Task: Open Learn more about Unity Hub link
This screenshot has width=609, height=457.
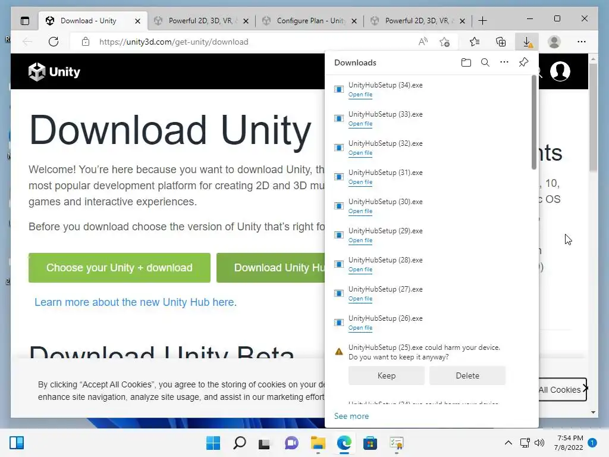Action: click(x=136, y=302)
